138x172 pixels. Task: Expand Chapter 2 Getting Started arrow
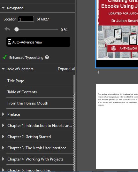[x=3, y=137]
